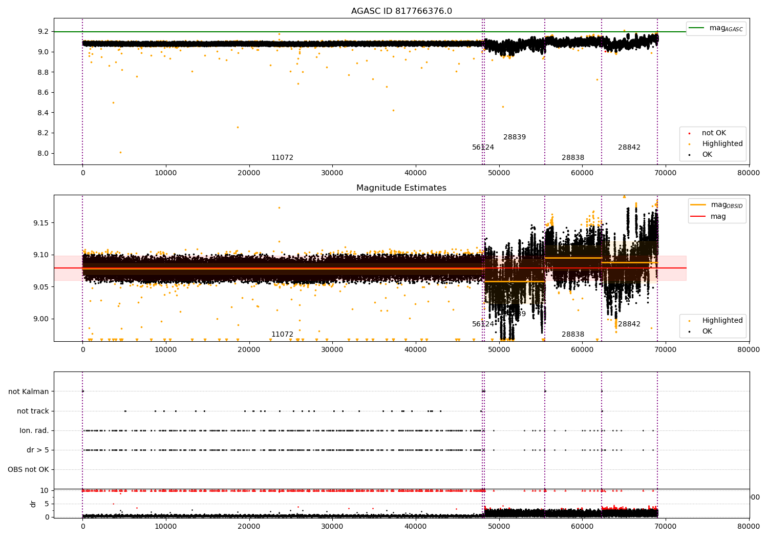
Task: Select the mag AGASC legend entry in top plot
Action: pos(716,28)
